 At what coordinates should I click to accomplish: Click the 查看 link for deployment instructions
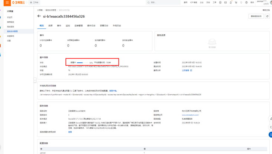click(70, 132)
